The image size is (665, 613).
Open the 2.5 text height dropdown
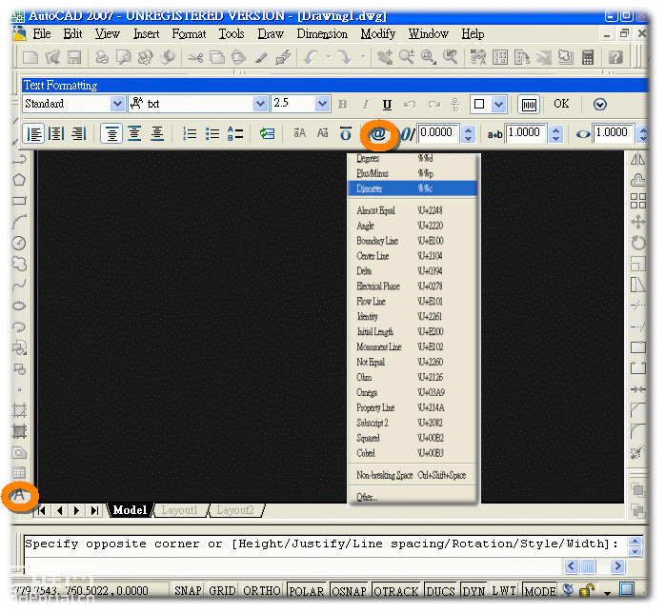coord(322,104)
